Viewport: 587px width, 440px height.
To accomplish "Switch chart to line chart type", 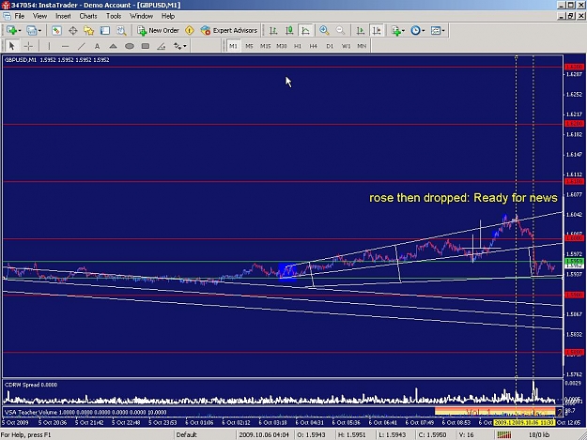I will coord(305,30).
